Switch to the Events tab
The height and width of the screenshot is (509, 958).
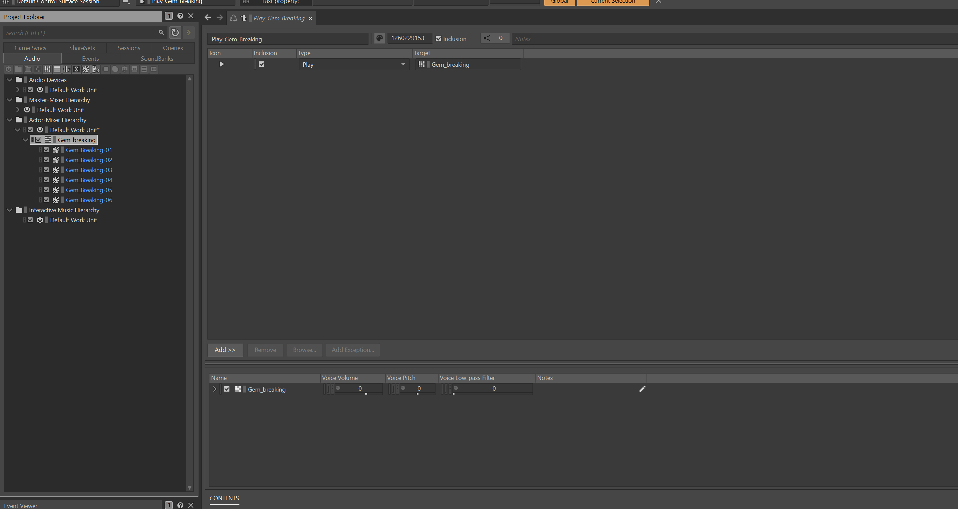[90, 58]
